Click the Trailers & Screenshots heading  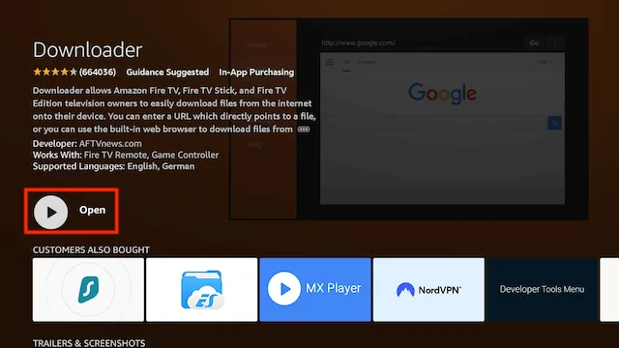(89, 343)
